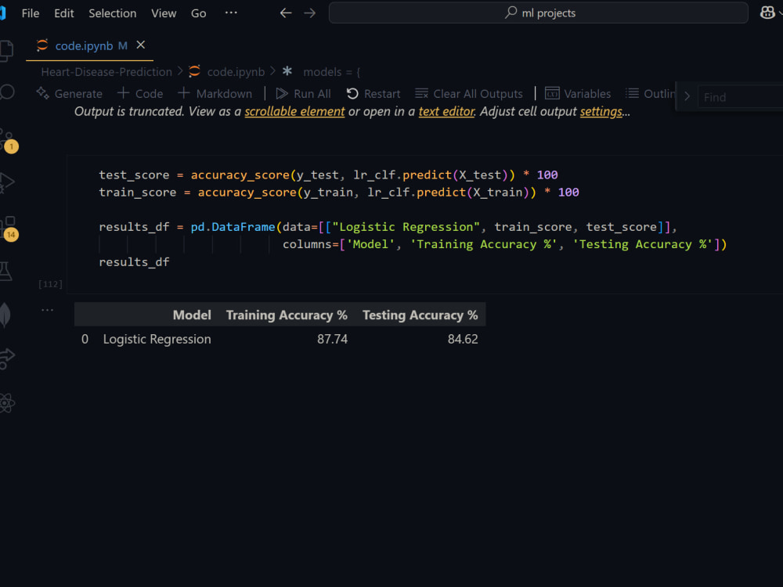Image resolution: width=783 pixels, height=587 pixels.
Task: Open the Variables panel
Action: pyautogui.click(x=578, y=93)
